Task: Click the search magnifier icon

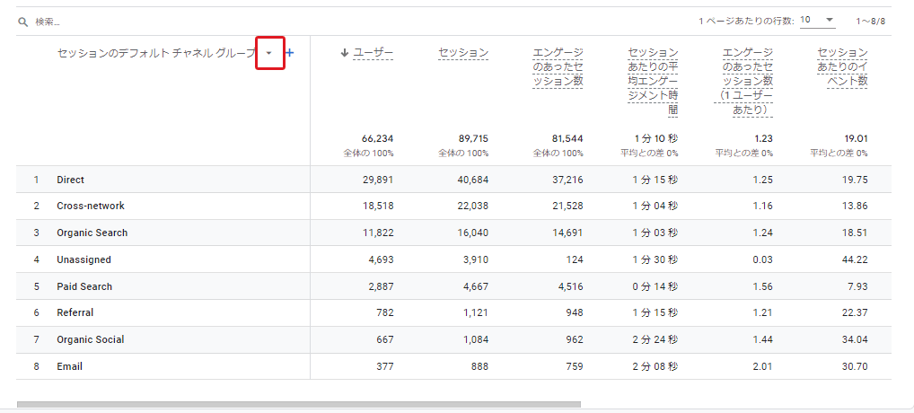Action: 22,22
